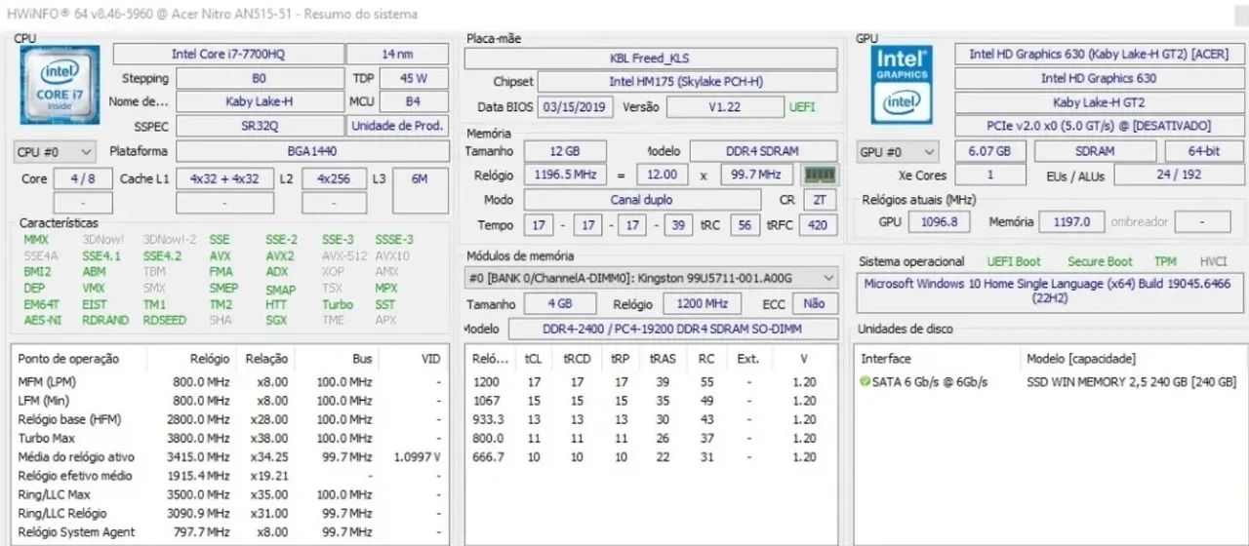Click the BIOS date 03/15/2019 field
Viewport: 1249px width, 546px height.
click(x=576, y=107)
